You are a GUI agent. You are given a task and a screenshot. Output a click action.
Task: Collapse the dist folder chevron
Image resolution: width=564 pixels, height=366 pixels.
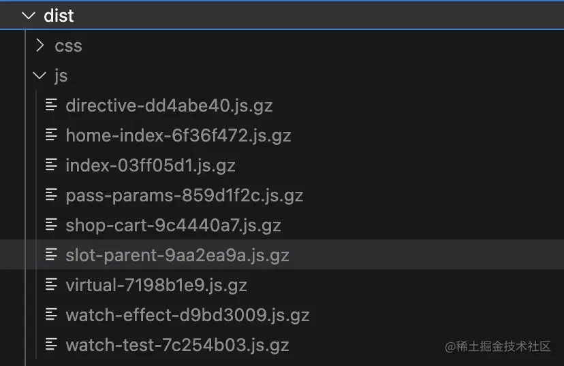29,16
